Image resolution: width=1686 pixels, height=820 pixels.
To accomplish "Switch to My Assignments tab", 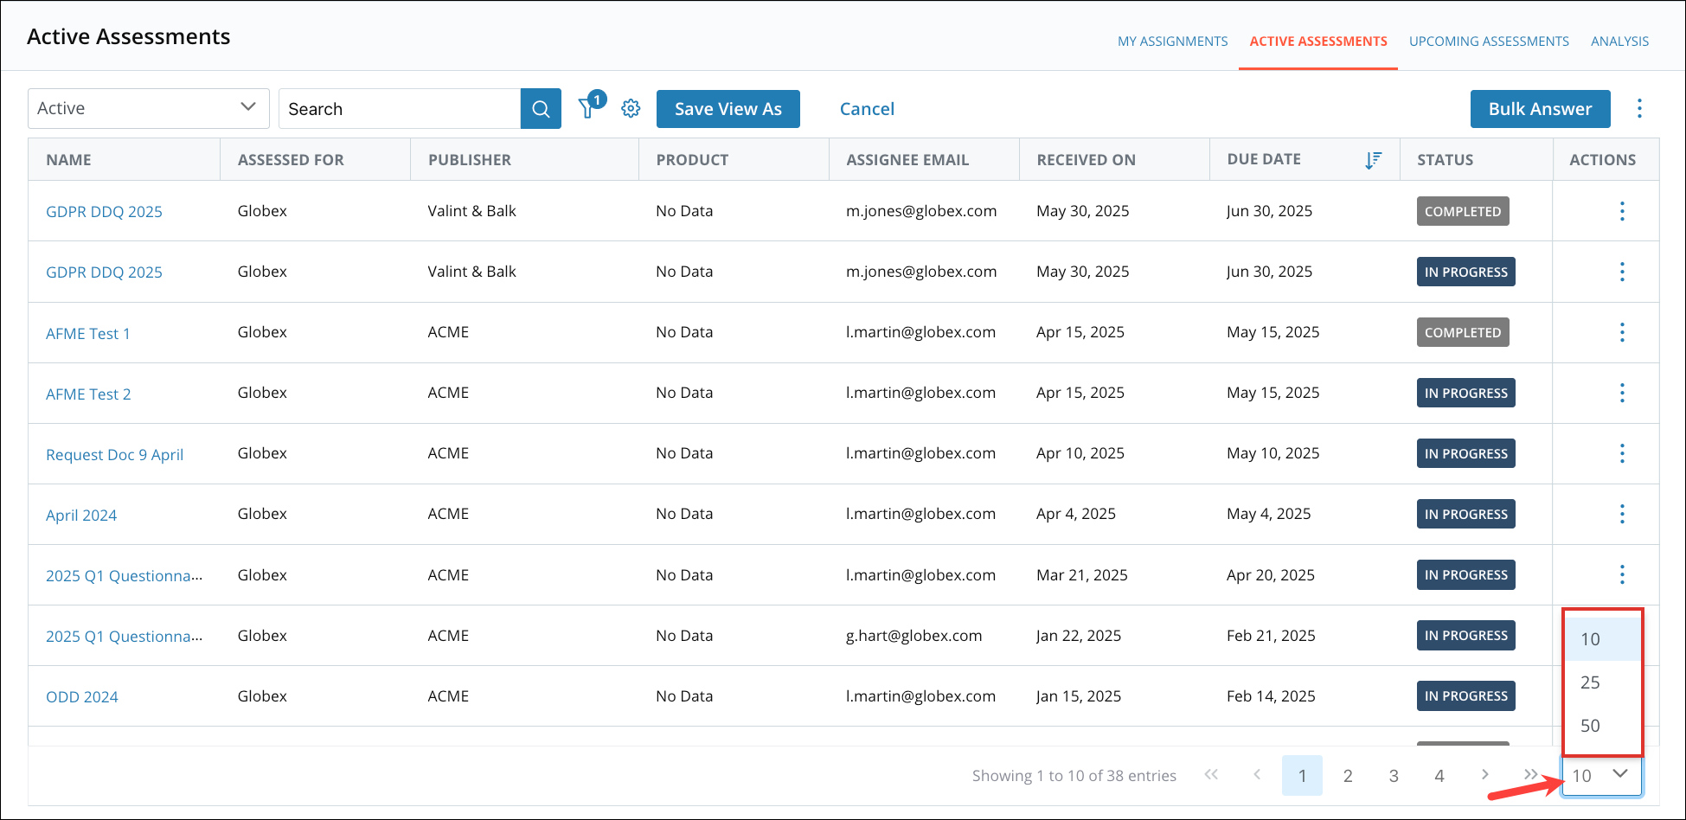I will coord(1172,42).
